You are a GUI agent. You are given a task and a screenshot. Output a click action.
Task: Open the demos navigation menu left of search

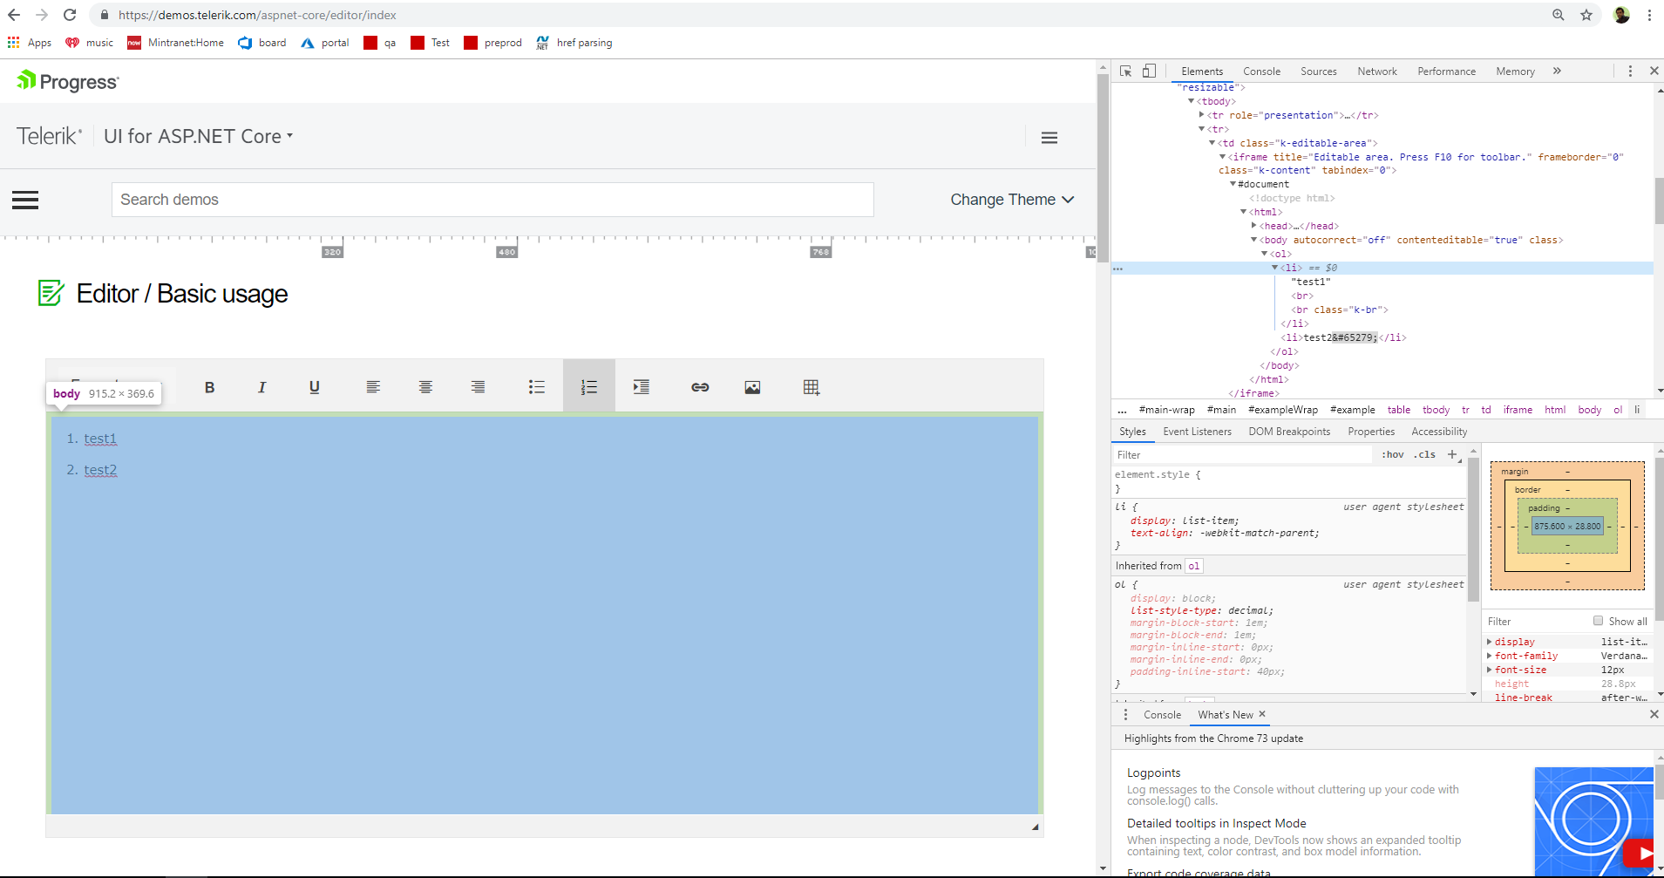(x=25, y=201)
